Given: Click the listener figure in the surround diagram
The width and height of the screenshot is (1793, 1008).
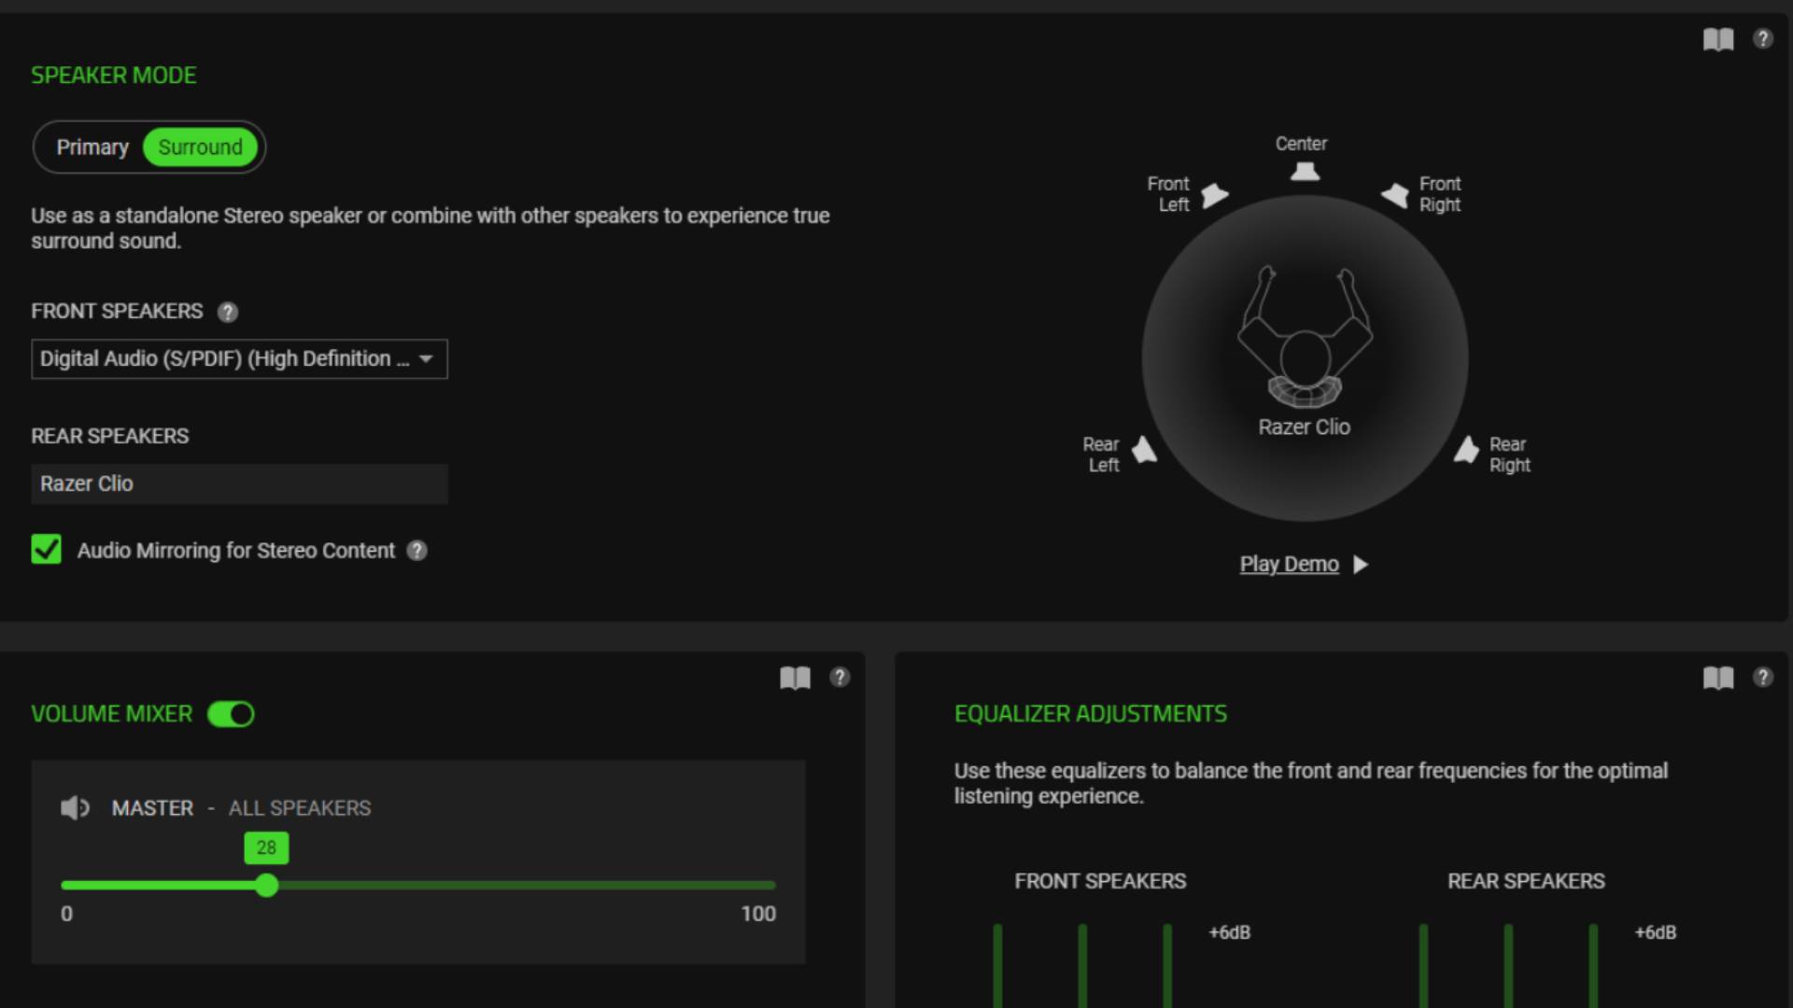Looking at the screenshot, I should 1305,338.
